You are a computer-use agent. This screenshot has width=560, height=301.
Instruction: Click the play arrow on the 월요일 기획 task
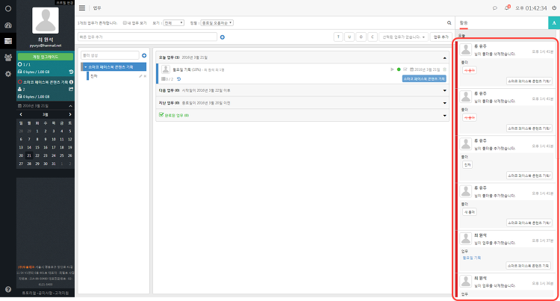(x=392, y=69)
